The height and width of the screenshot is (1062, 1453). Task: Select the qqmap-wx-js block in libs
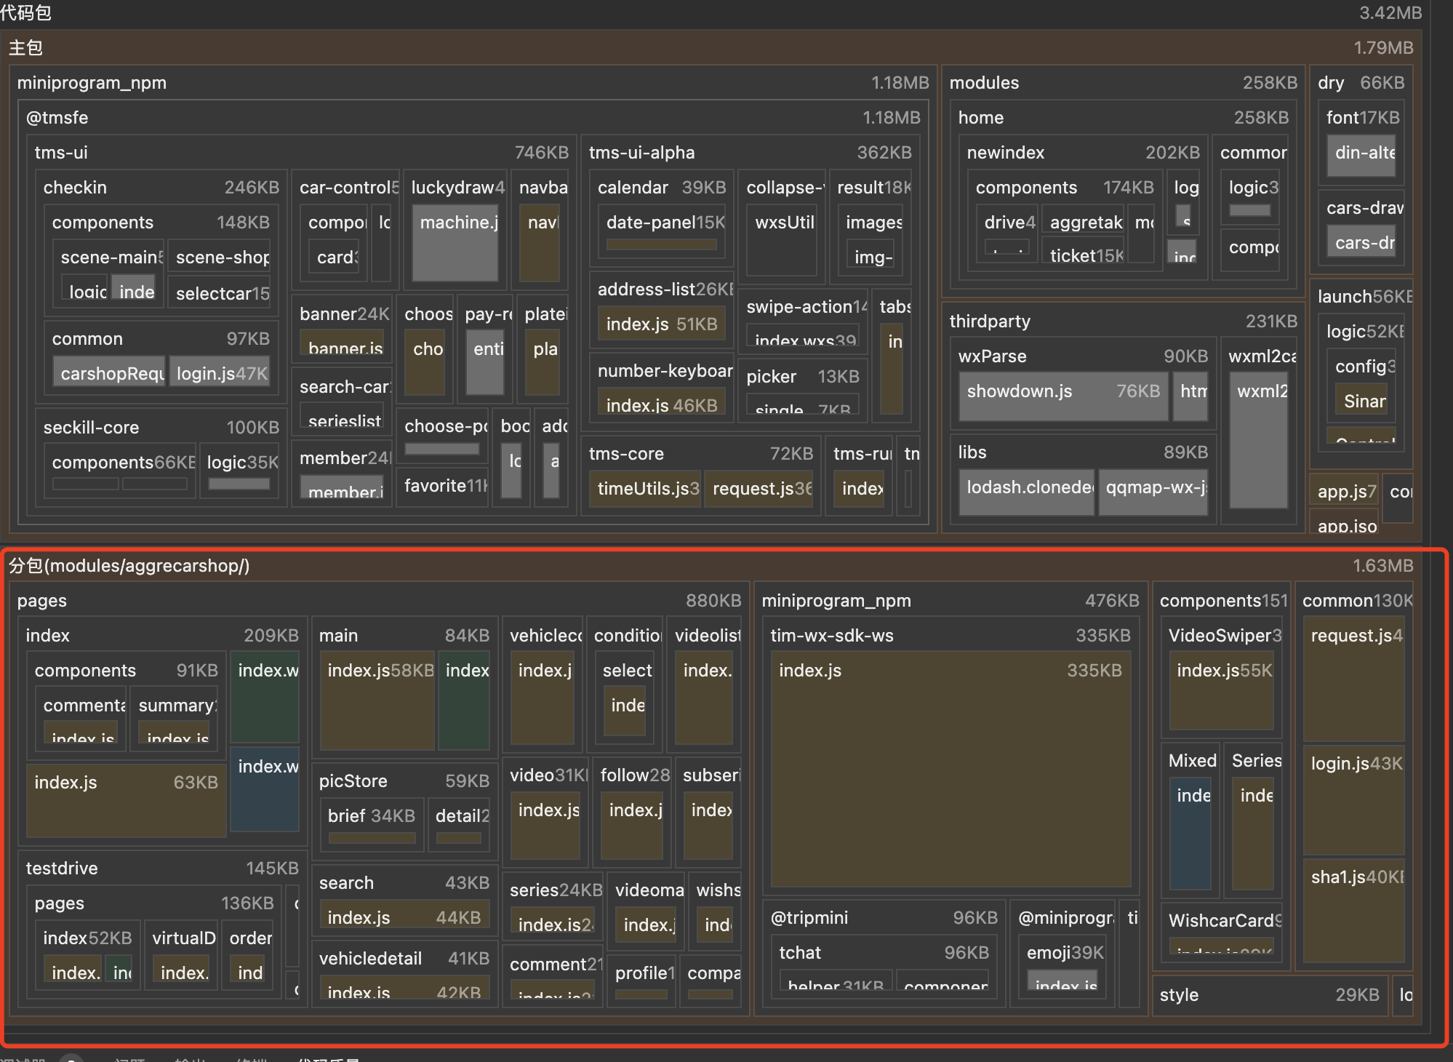[1153, 492]
